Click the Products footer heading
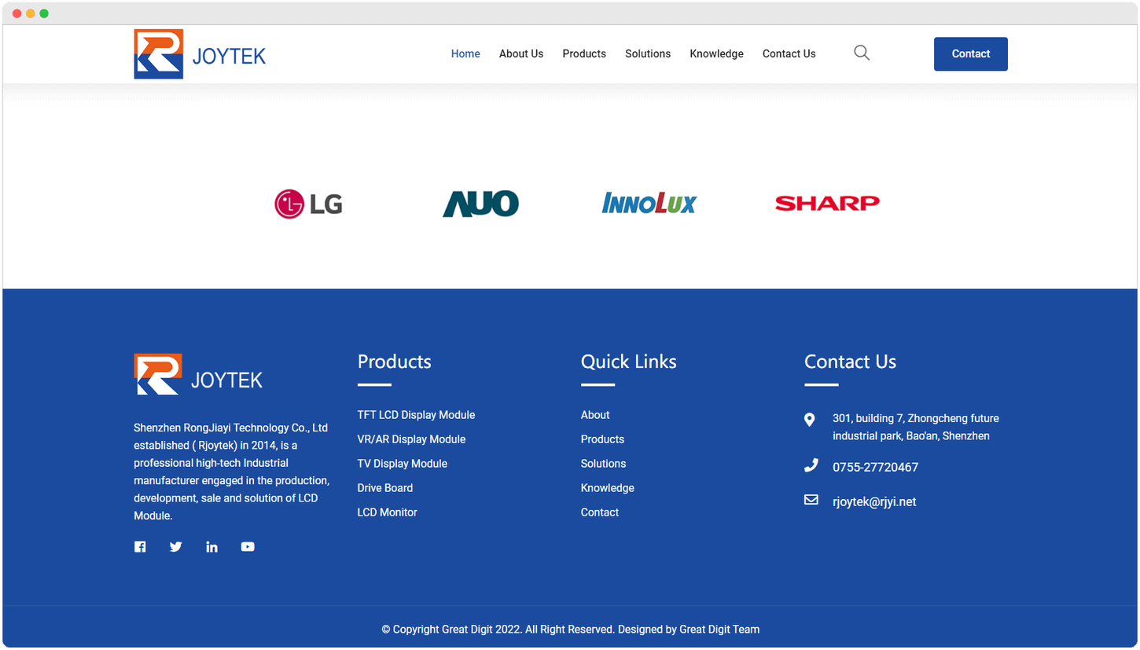Screen dimensions: 1140x650 pos(394,362)
